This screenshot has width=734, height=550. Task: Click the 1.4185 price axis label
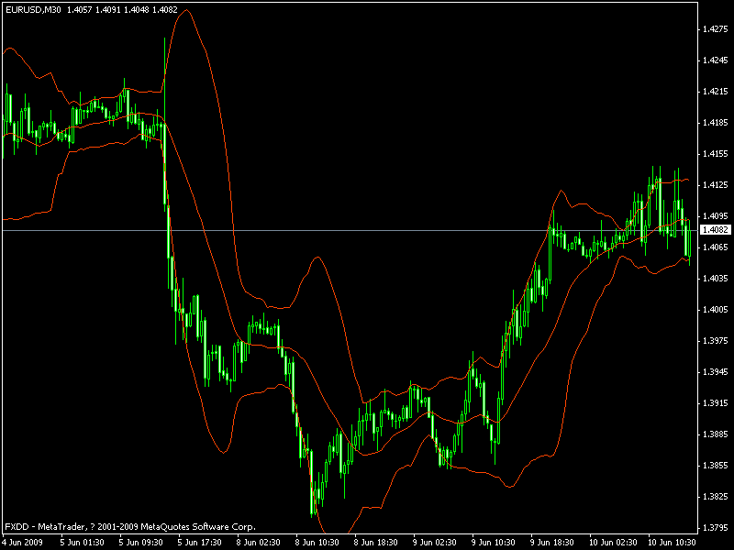716,123
